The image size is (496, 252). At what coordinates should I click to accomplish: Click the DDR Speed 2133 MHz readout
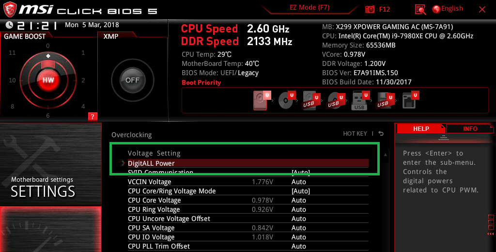pyautogui.click(x=236, y=42)
